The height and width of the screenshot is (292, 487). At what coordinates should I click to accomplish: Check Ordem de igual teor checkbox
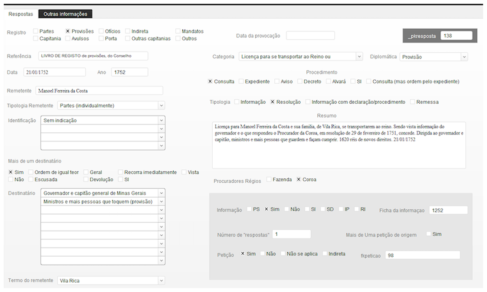coord(31,172)
